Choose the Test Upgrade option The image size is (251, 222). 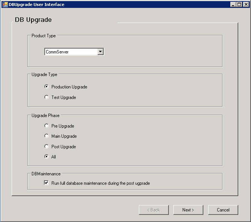pyautogui.click(x=47, y=97)
